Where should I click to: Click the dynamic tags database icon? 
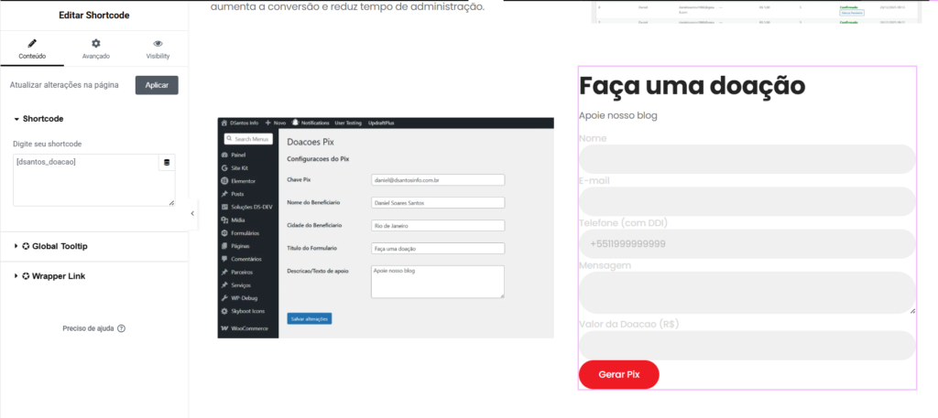click(167, 163)
